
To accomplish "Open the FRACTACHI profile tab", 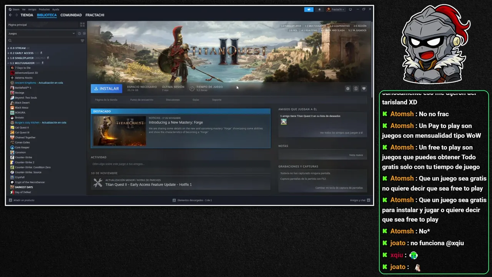I will (95, 15).
